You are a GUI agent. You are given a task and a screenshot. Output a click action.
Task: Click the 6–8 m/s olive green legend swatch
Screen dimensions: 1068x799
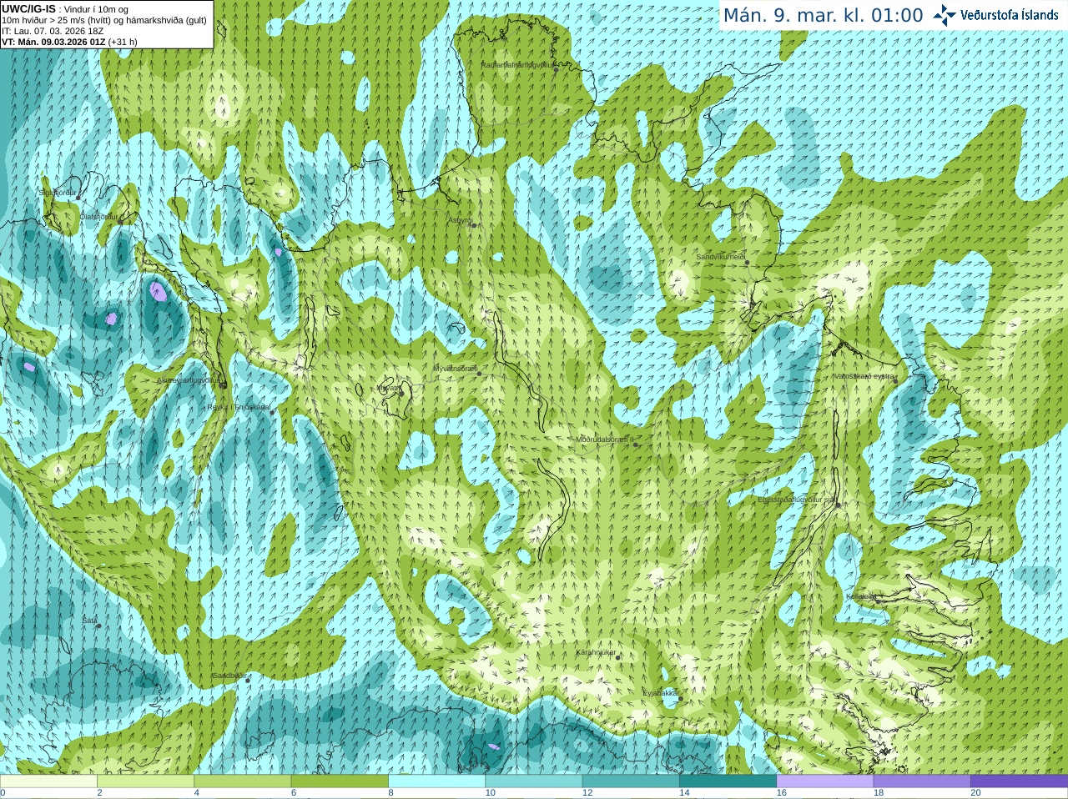[340, 781]
